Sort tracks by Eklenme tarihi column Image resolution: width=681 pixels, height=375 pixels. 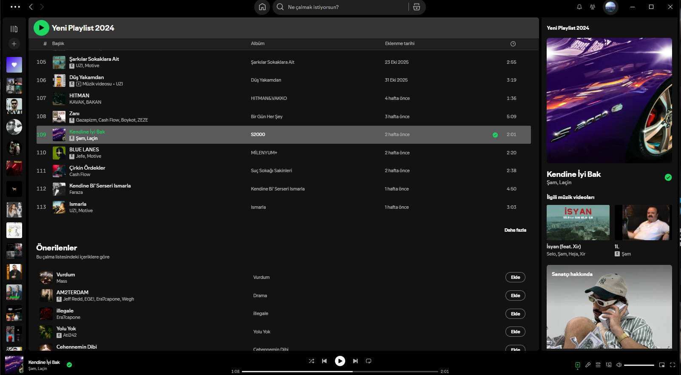pos(400,43)
